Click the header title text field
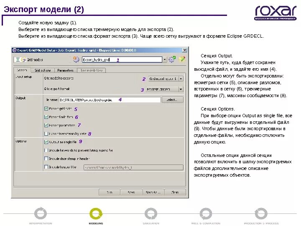The height and width of the screenshot is (226, 301). 133,167
